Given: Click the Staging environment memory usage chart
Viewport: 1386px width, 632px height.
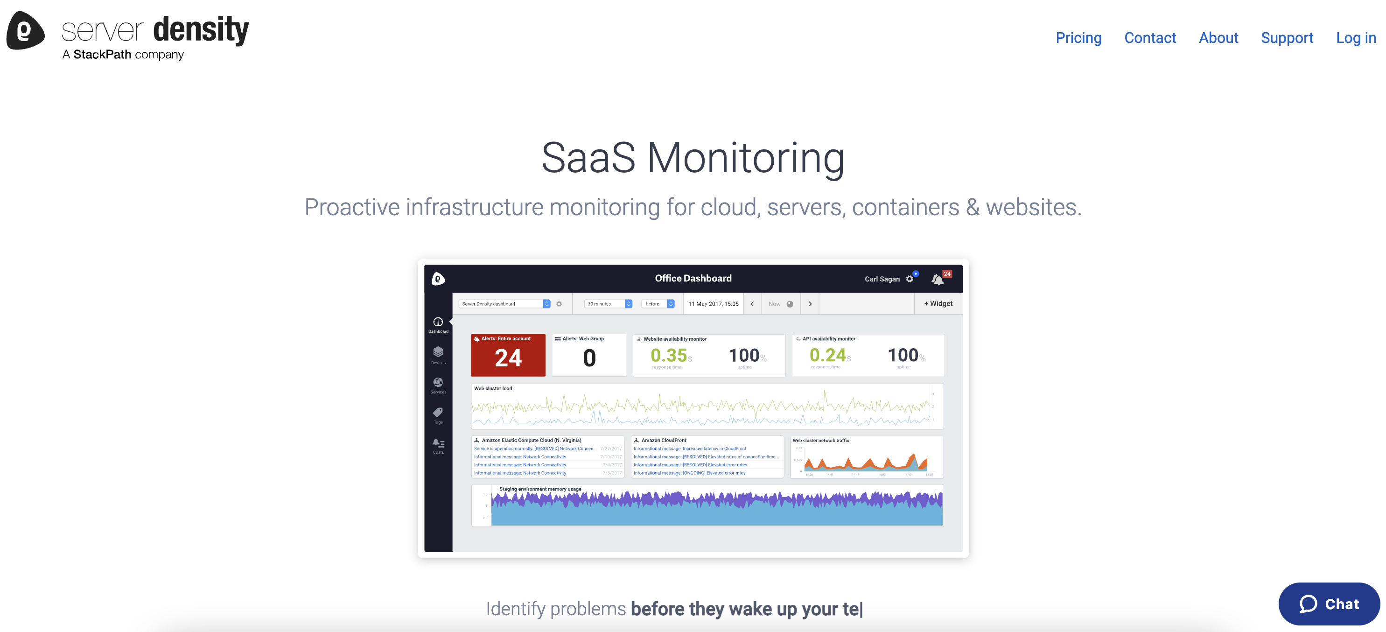Looking at the screenshot, I should [x=707, y=506].
